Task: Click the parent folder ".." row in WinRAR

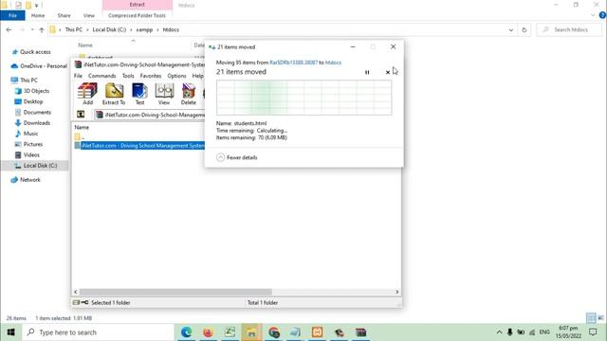Action: pos(80,136)
